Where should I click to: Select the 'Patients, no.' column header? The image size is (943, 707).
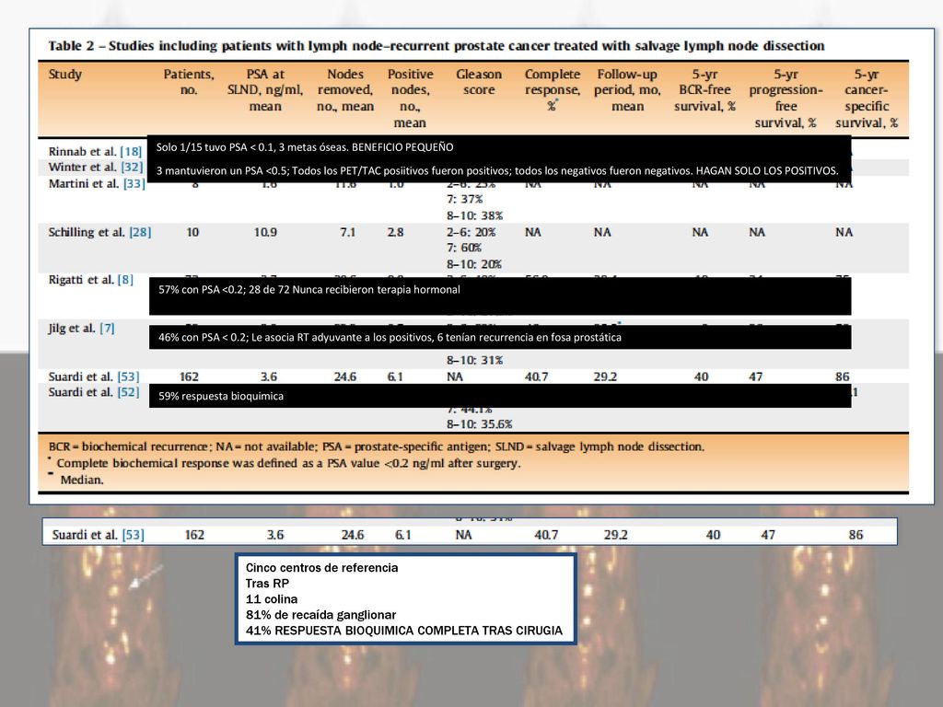[189, 82]
